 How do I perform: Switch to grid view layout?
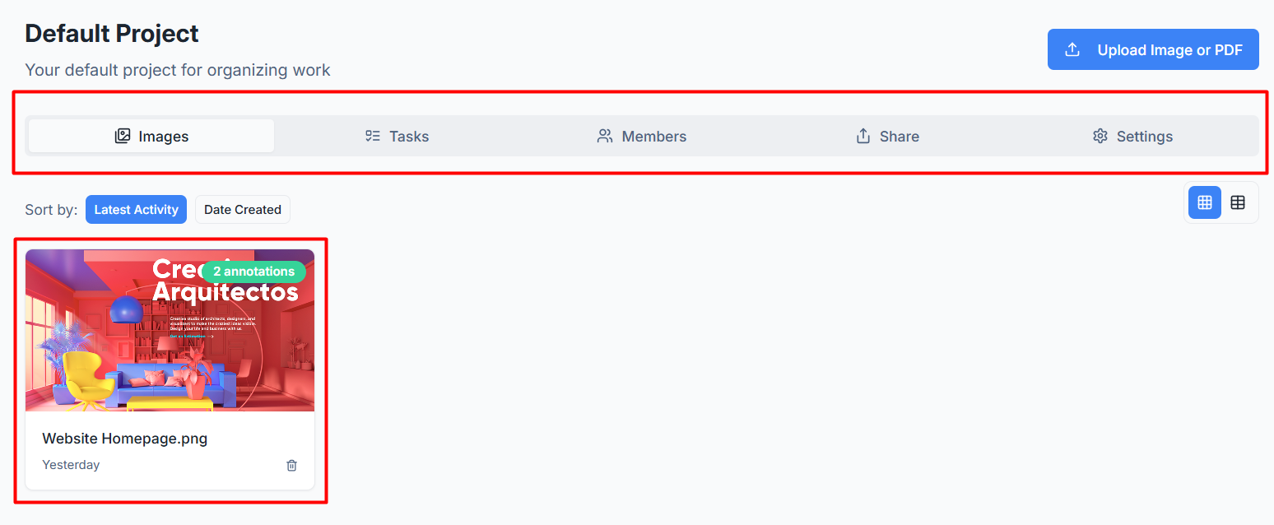pyautogui.click(x=1205, y=202)
